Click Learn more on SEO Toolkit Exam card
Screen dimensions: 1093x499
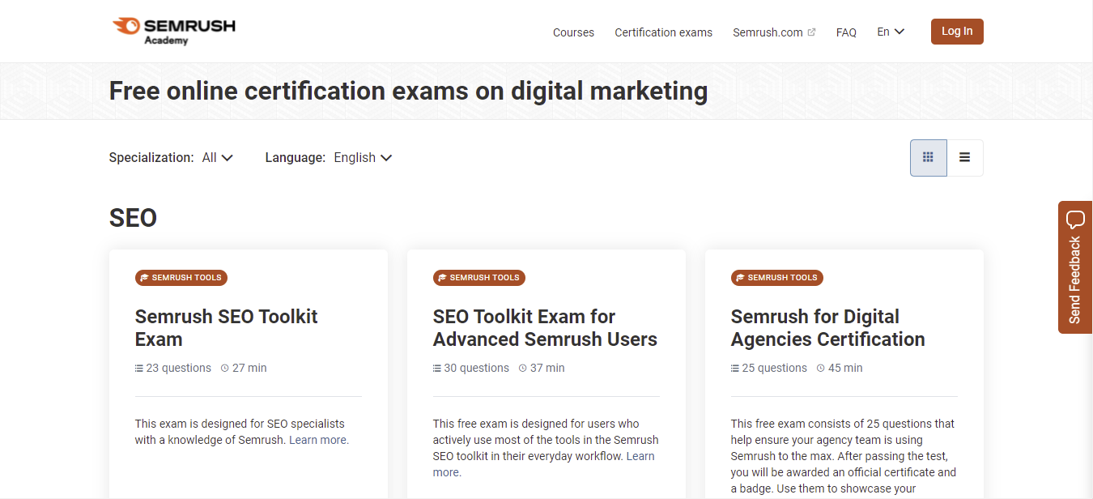(319, 440)
